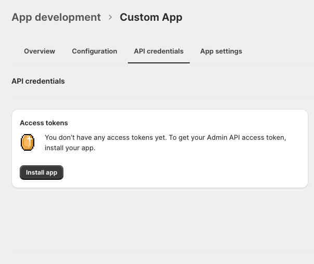The image size is (314, 264).
Task: Click the 'You don't have any access tokens' message
Action: tap(165, 143)
